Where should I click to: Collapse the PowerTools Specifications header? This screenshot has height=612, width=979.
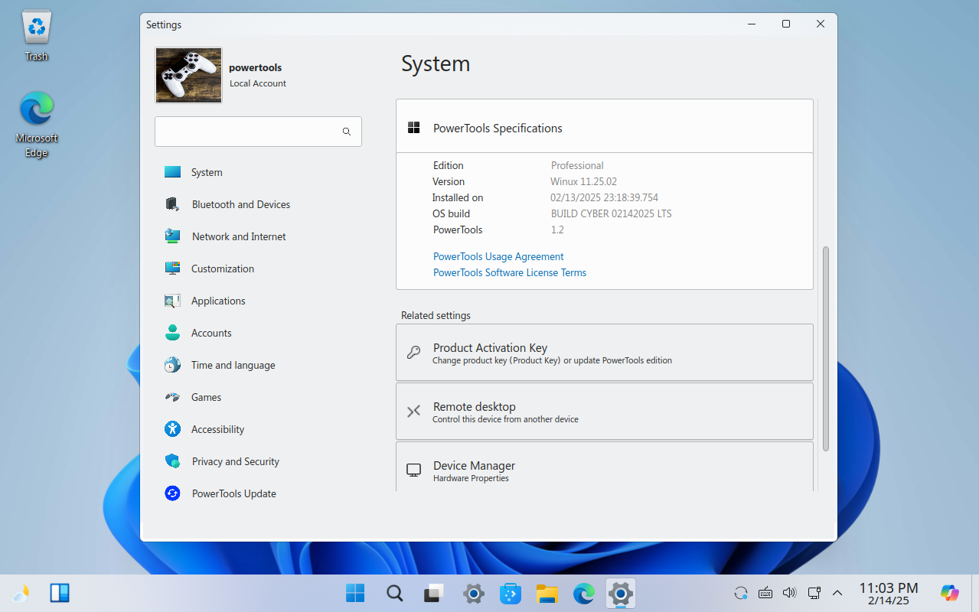(x=605, y=126)
